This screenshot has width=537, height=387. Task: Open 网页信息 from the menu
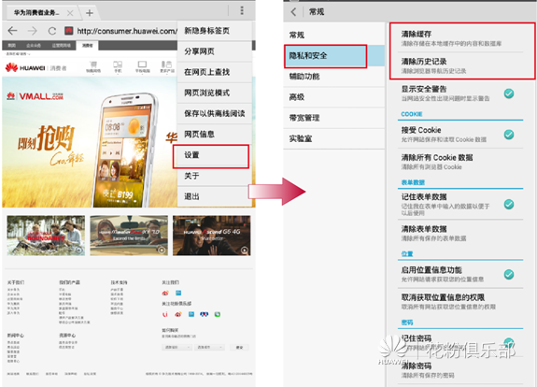(x=215, y=135)
